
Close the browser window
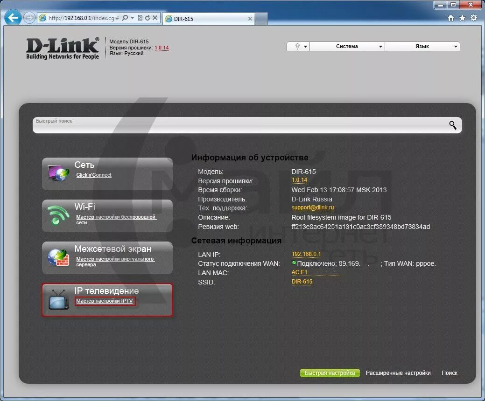tap(471, 5)
